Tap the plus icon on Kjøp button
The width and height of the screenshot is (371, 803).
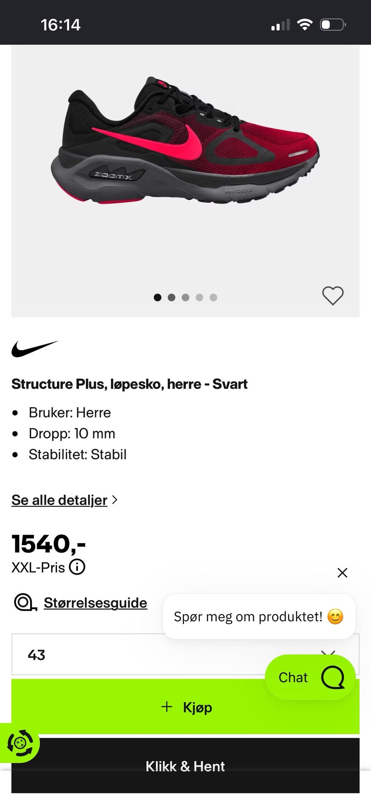[x=167, y=707]
